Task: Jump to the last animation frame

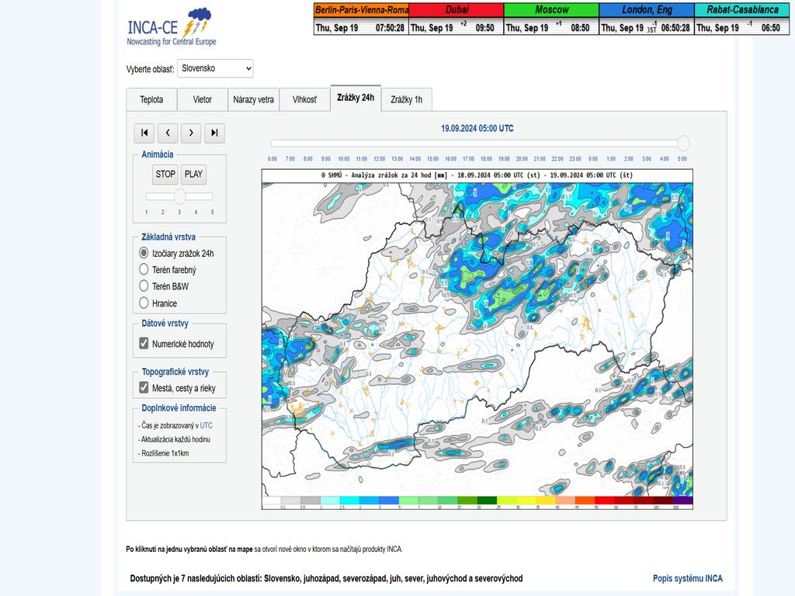Action: pos(214,133)
